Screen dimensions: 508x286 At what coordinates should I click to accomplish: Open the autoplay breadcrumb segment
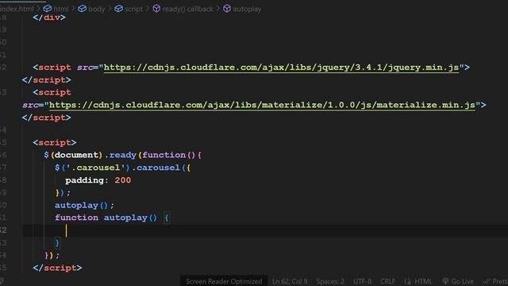247,9
